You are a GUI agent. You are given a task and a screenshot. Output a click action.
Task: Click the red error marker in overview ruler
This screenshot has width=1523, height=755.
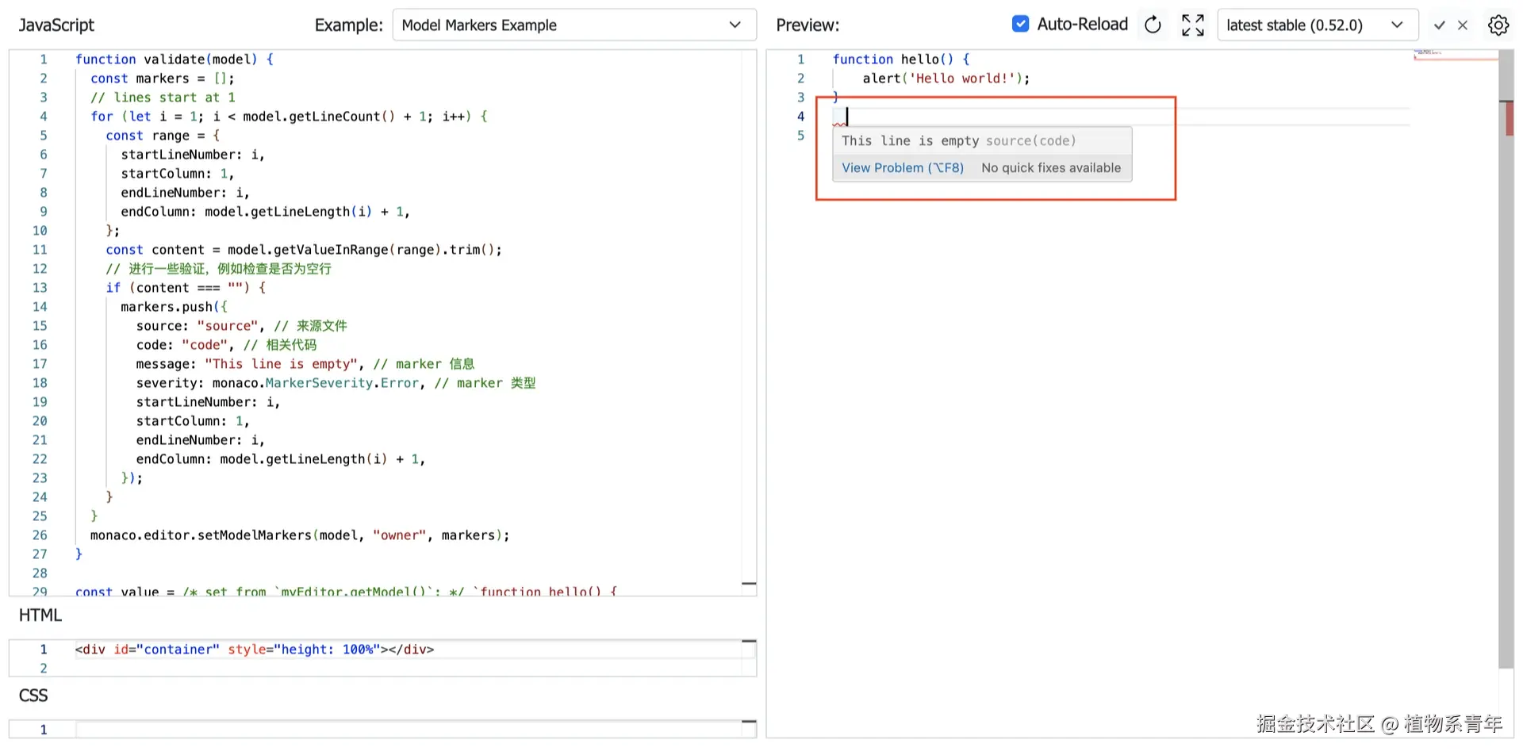(1509, 119)
